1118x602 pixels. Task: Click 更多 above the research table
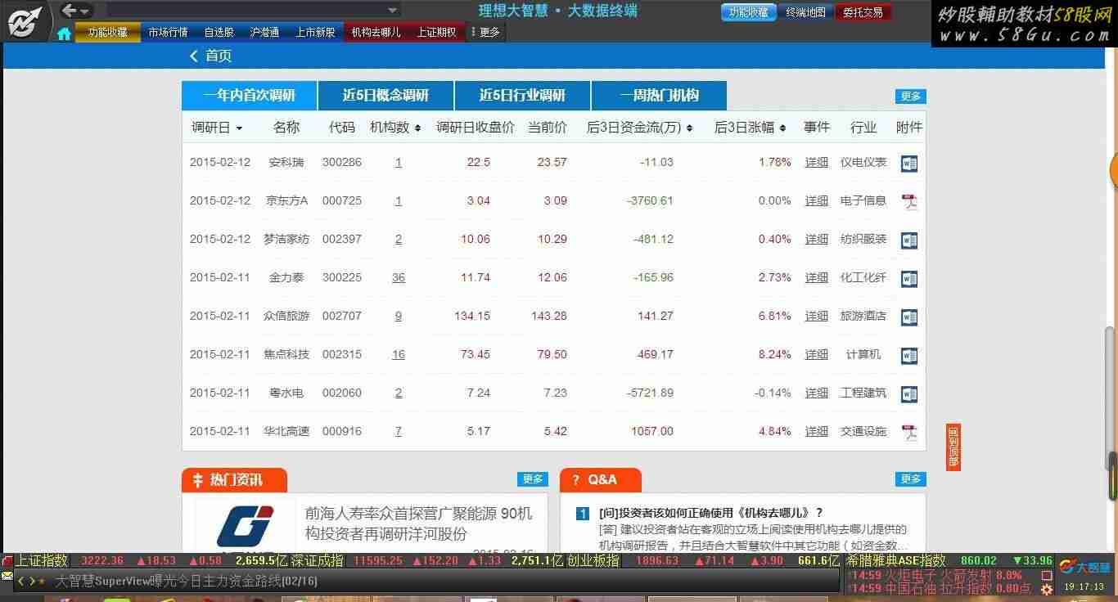tap(911, 97)
